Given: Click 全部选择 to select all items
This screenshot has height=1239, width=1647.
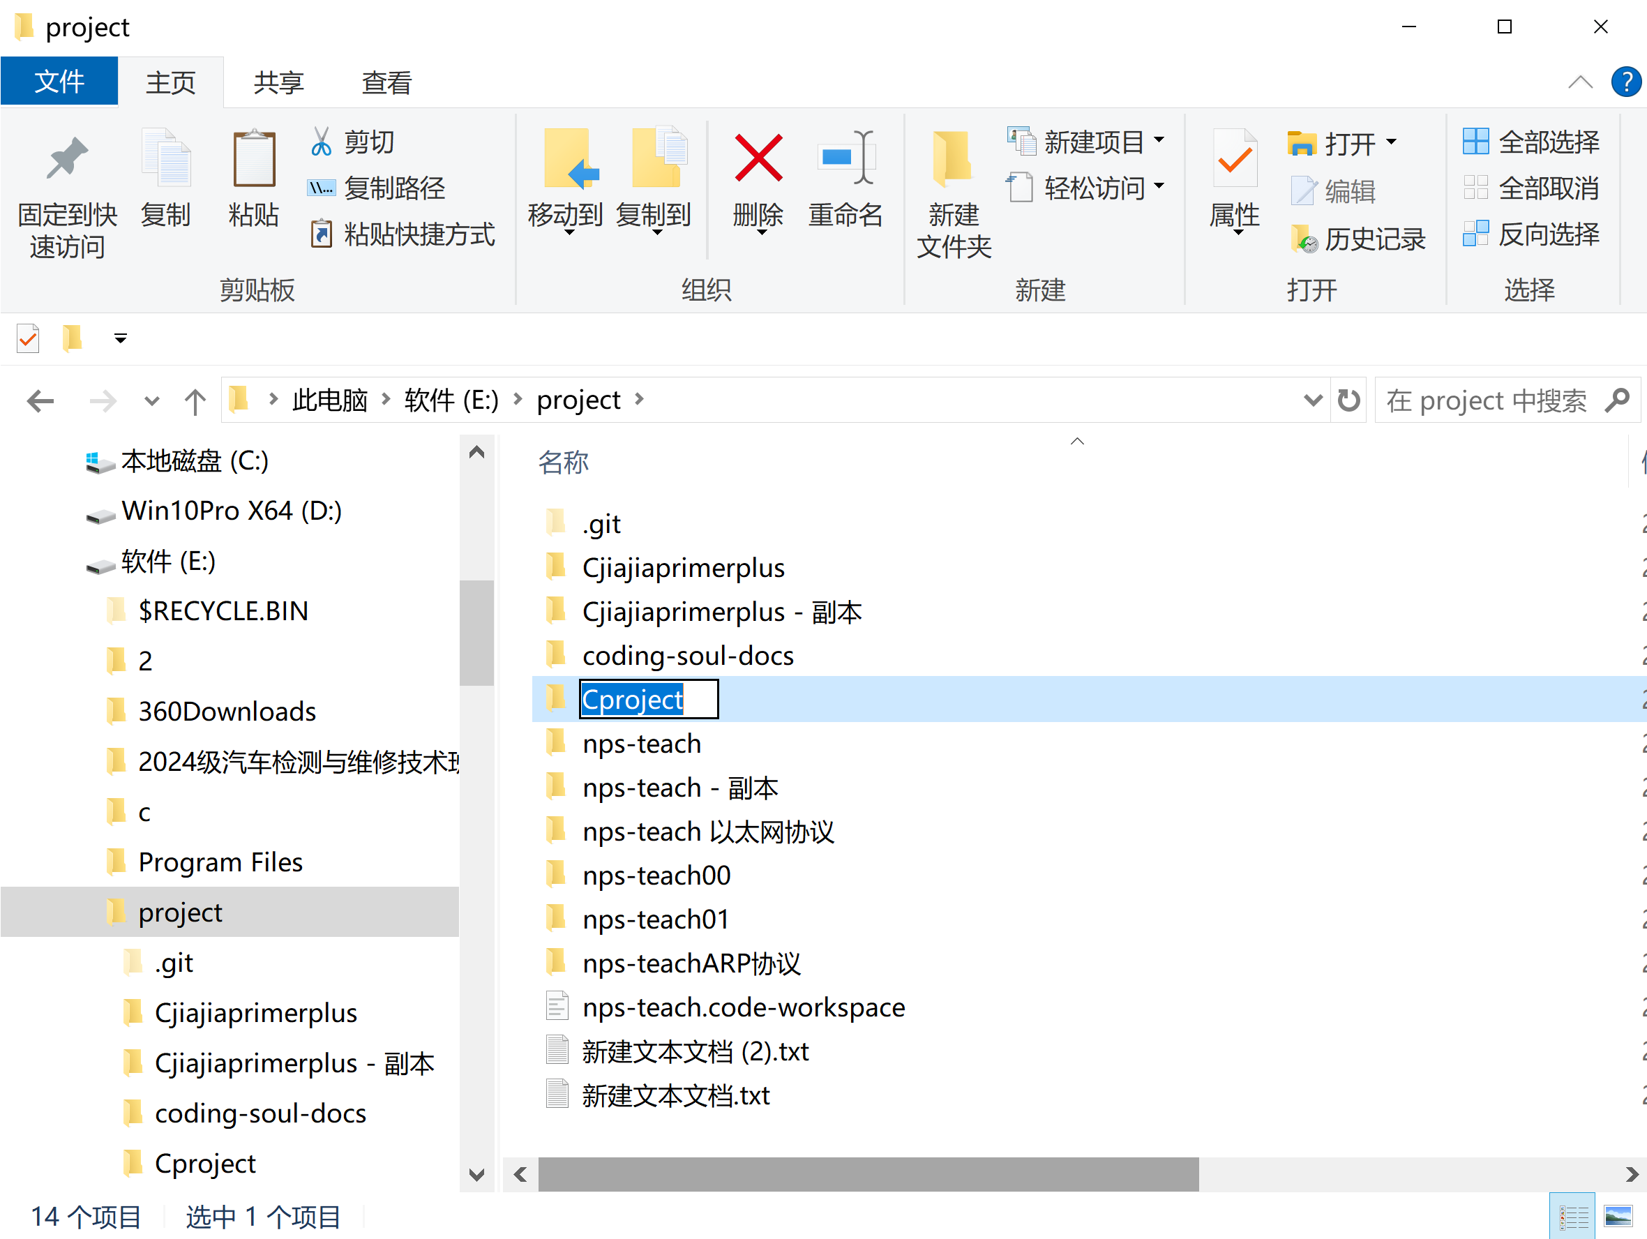Looking at the screenshot, I should (x=1531, y=142).
